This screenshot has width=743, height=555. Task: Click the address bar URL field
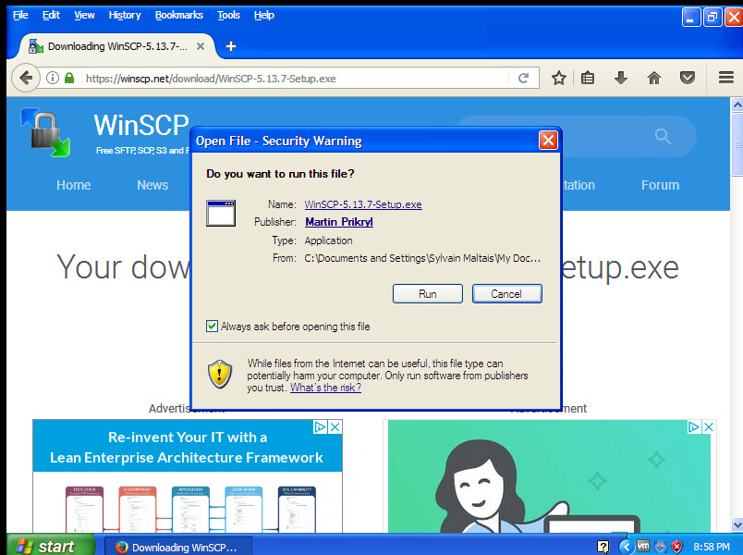296,79
